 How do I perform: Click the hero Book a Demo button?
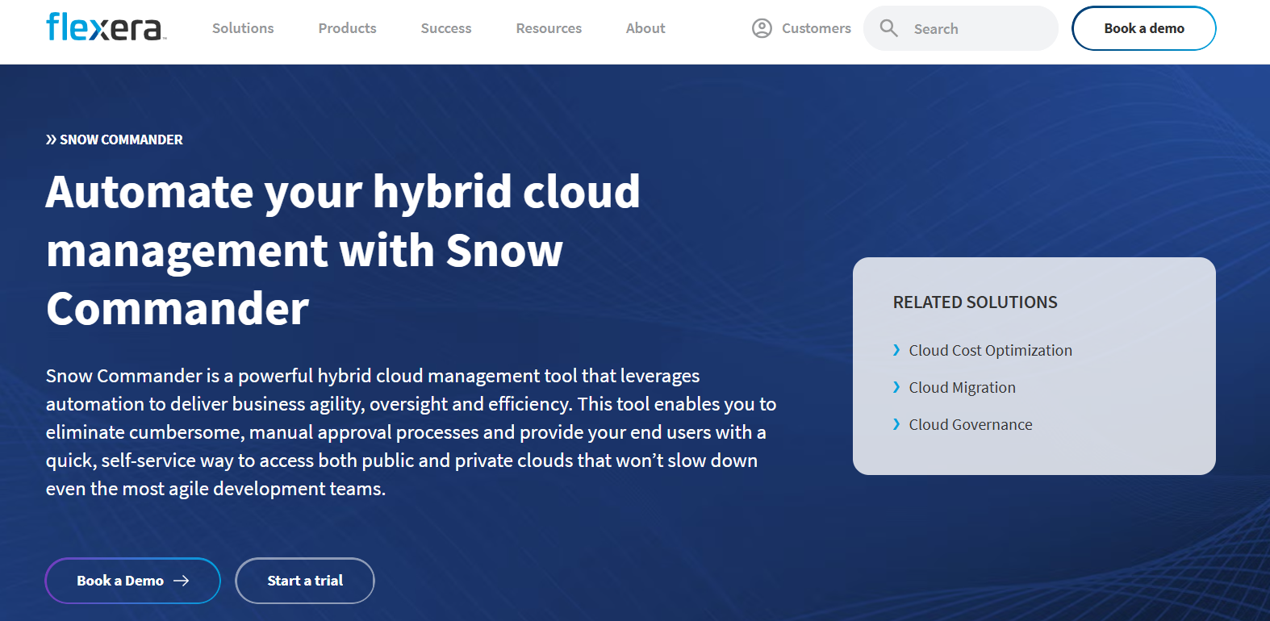click(x=133, y=581)
